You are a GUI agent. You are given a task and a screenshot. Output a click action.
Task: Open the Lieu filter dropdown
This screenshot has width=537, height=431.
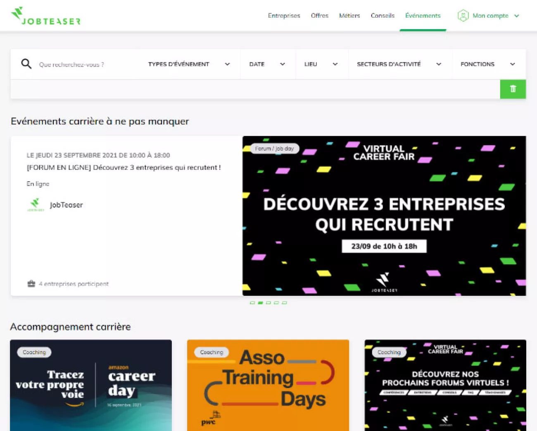(x=321, y=64)
